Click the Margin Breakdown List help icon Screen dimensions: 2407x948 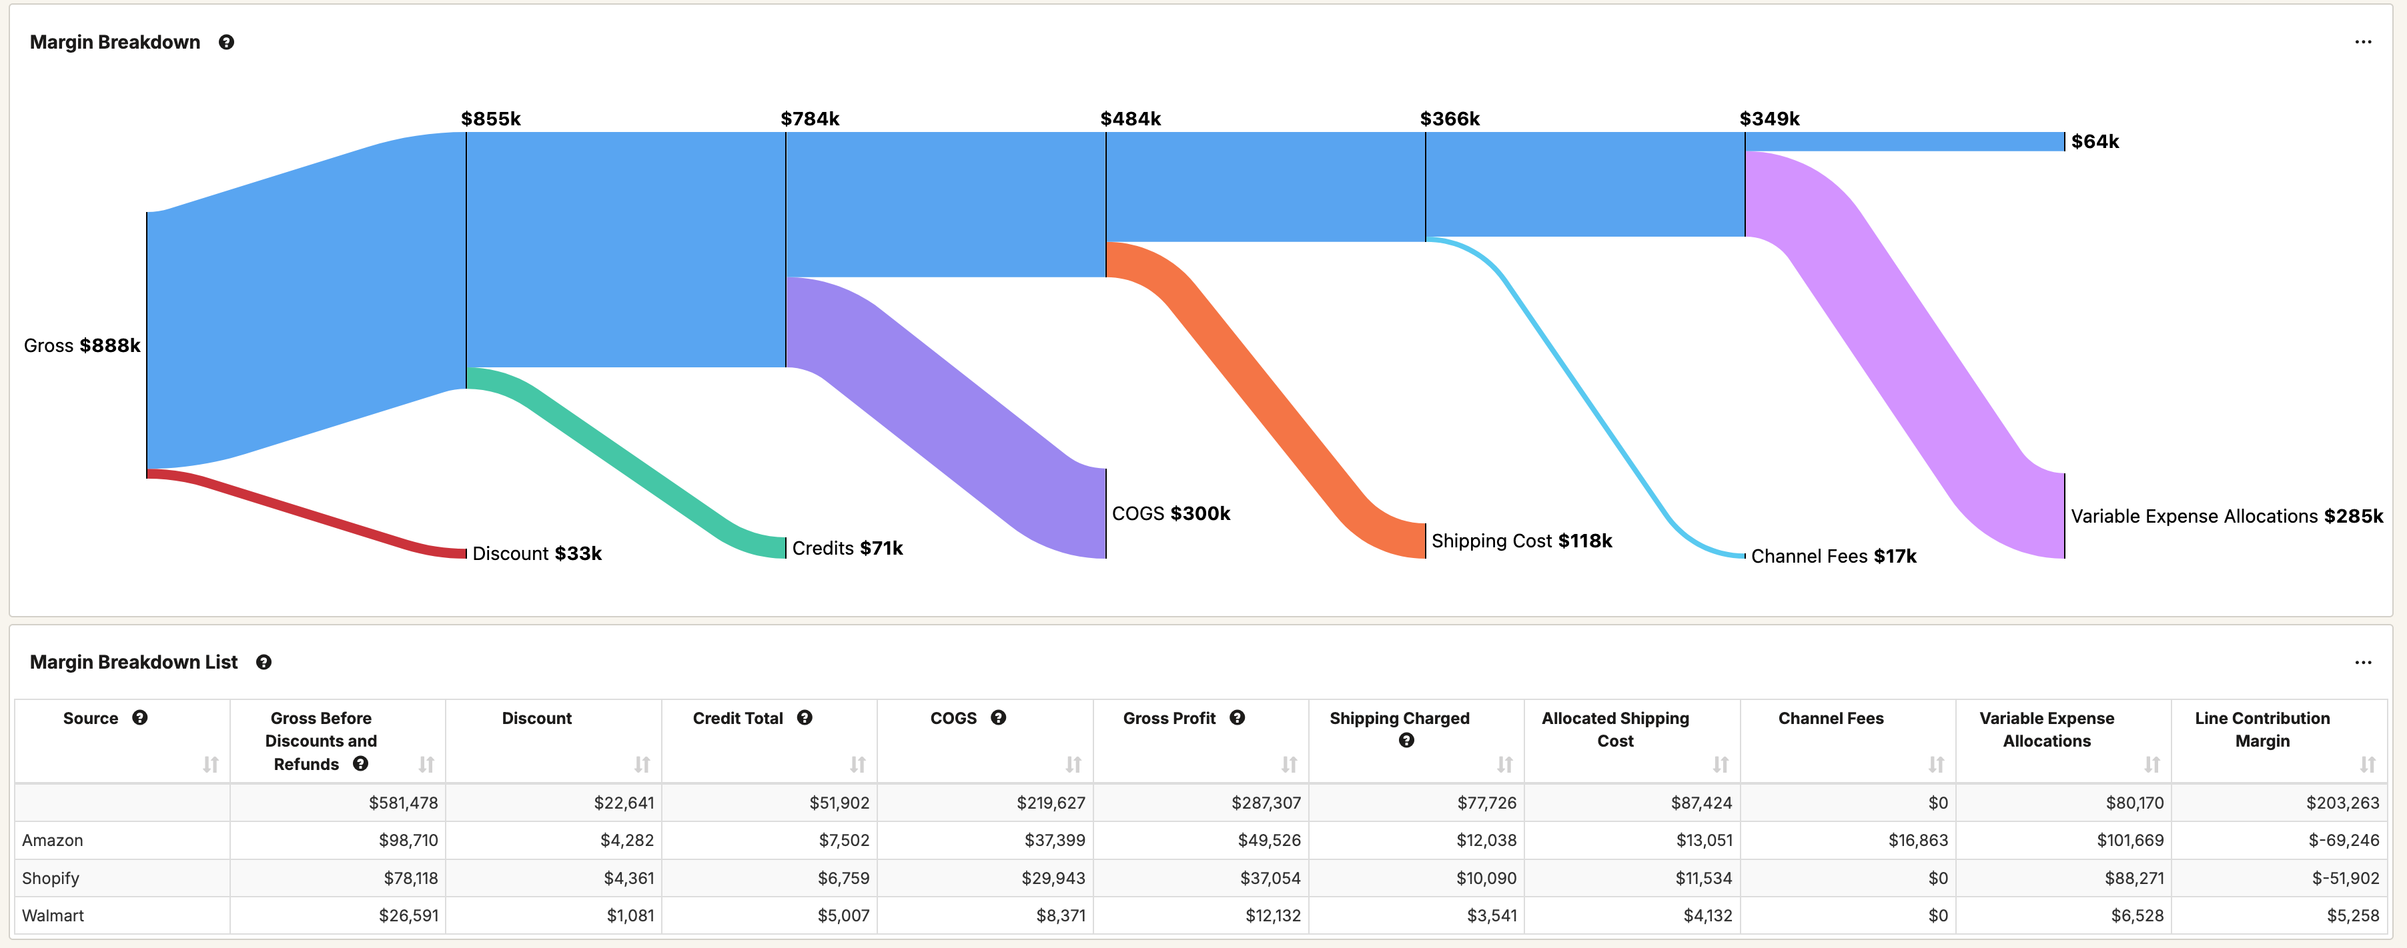click(264, 662)
